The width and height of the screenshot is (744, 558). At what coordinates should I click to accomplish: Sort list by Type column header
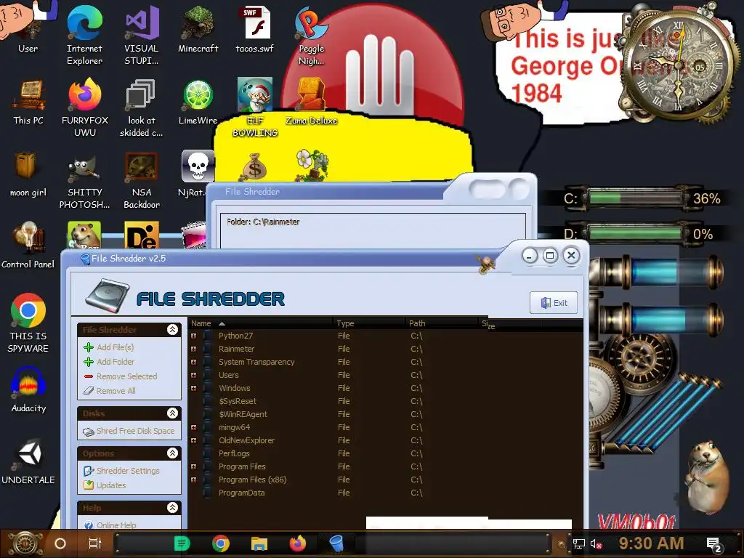point(368,323)
